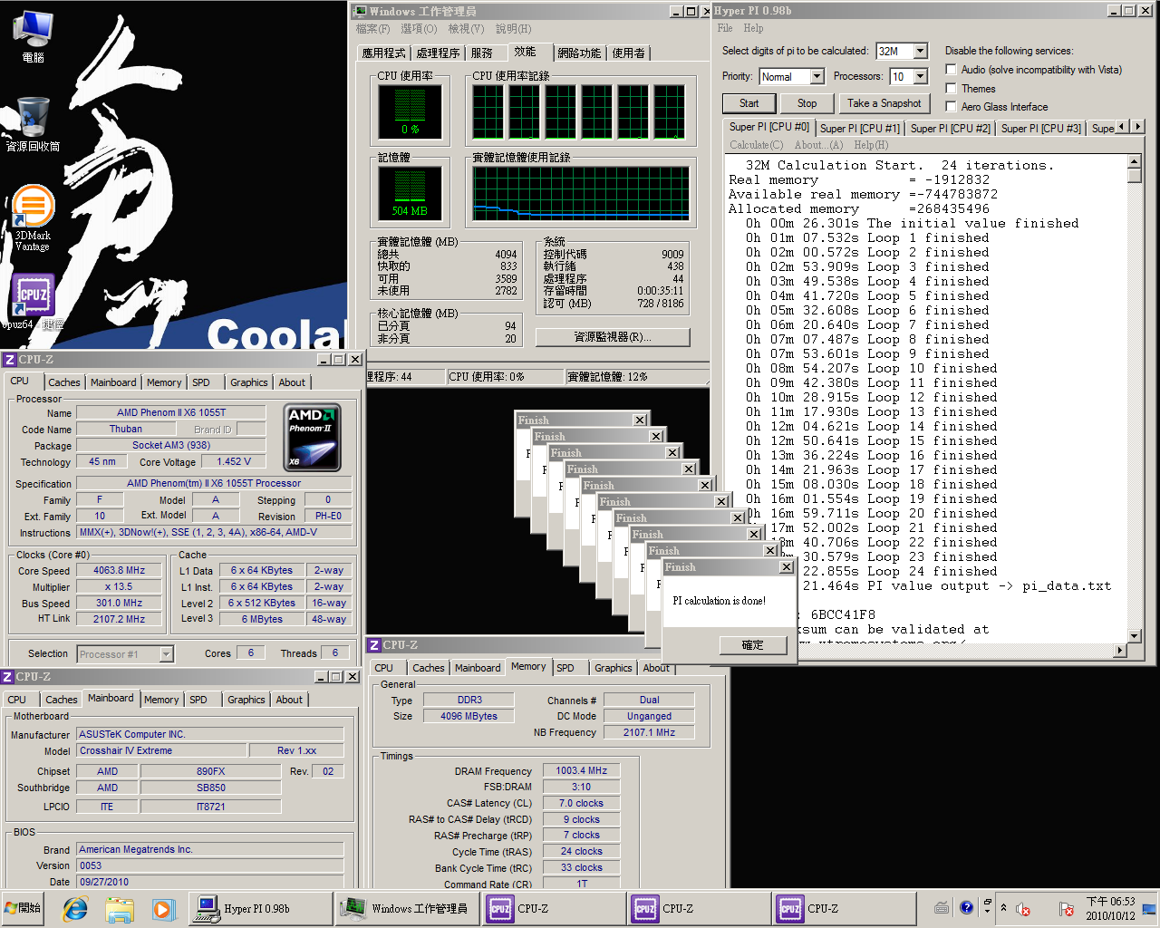The image size is (1160, 928).
Task: Open the pi digits dropdown showing 32M
Action: click(920, 51)
